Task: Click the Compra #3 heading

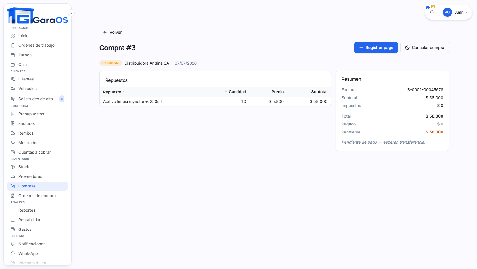Action: click(118, 48)
